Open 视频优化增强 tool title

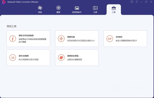[73, 56]
